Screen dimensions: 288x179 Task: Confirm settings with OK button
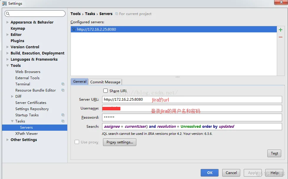coord(210,173)
